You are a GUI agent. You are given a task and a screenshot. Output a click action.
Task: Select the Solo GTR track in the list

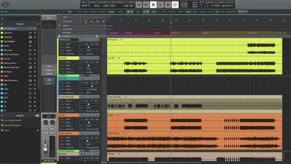[19, 33]
